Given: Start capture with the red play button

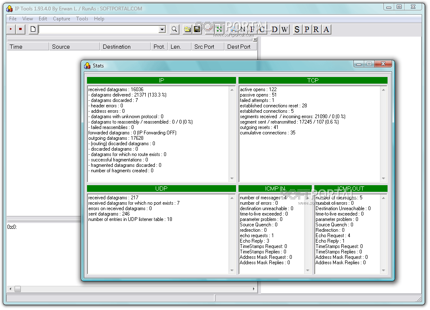Looking at the screenshot, I should [x=11, y=29].
